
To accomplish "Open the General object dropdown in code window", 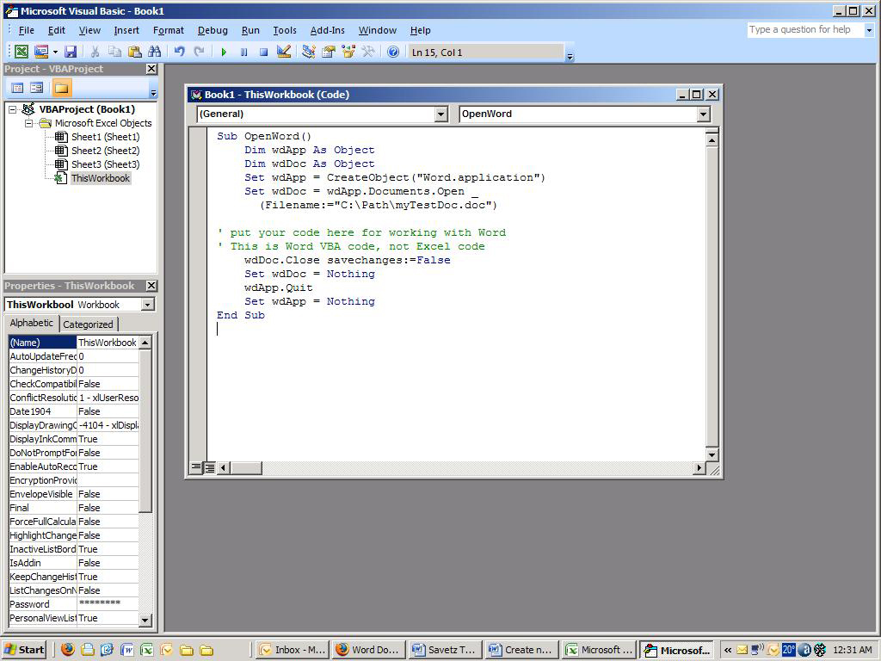I will pyautogui.click(x=440, y=114).
